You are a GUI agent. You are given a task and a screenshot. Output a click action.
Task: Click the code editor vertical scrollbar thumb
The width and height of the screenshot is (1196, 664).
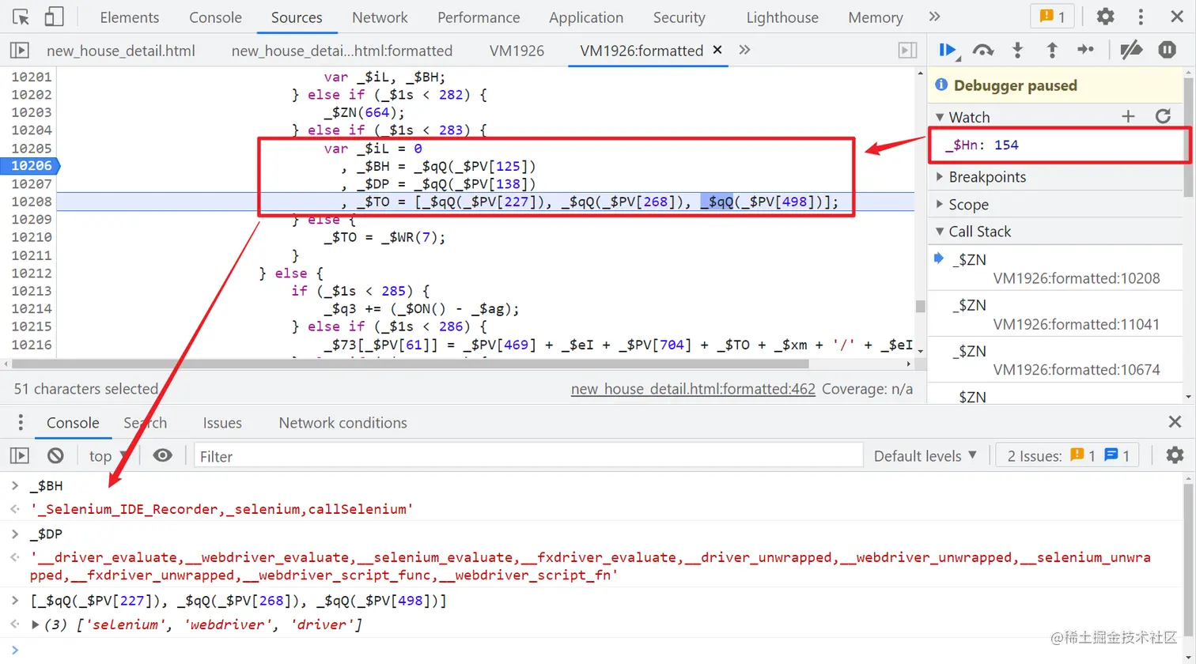920,307
